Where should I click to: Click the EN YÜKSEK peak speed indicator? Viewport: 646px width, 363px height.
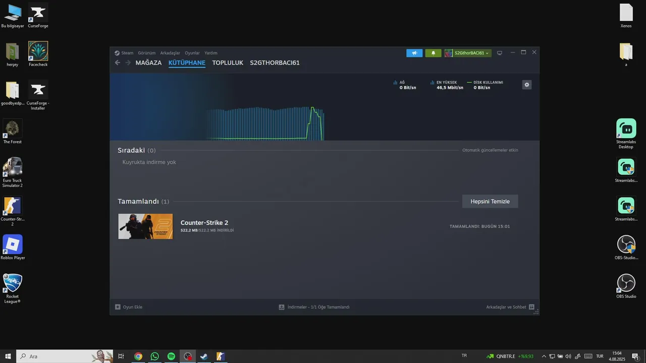[447, 85]
